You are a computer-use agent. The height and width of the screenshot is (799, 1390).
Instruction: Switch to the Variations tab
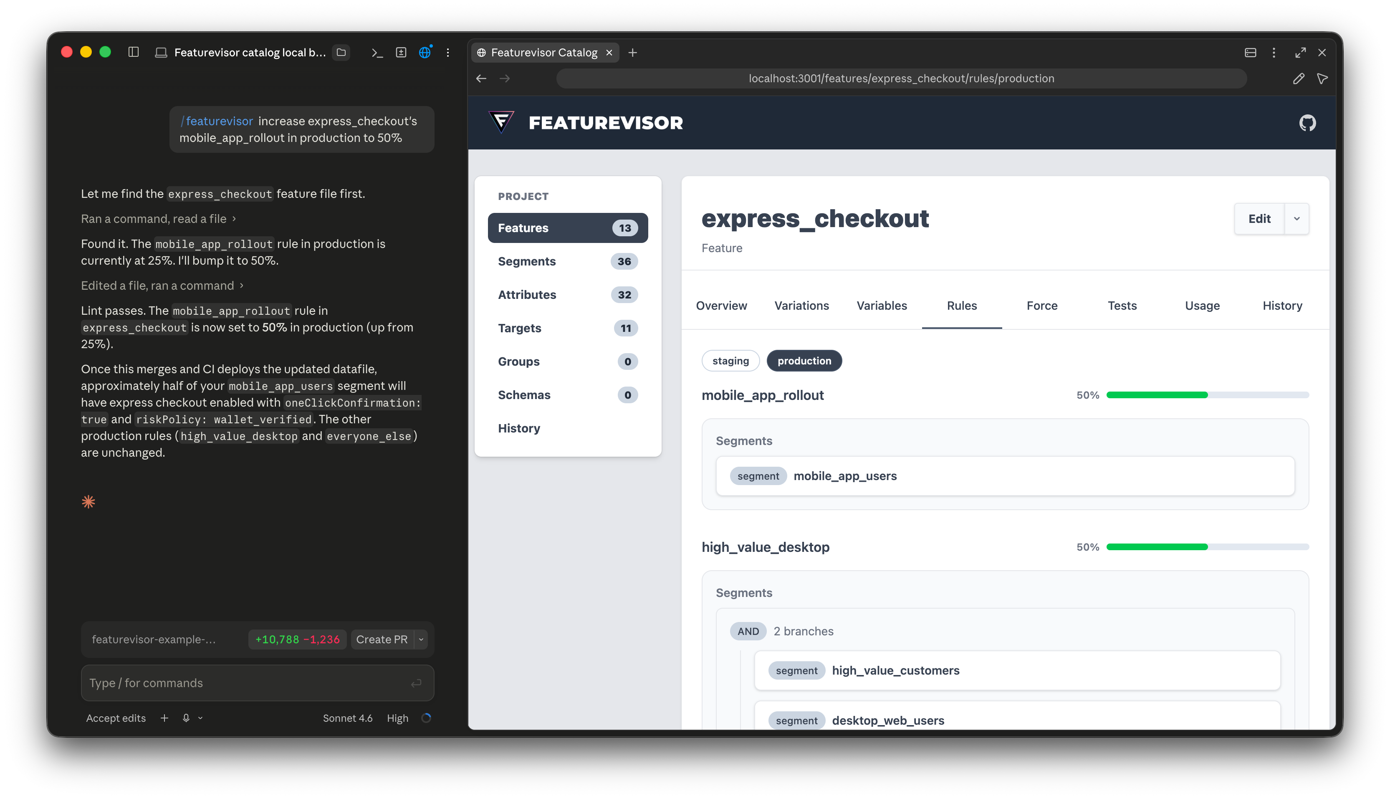click(x=801, y=306)
